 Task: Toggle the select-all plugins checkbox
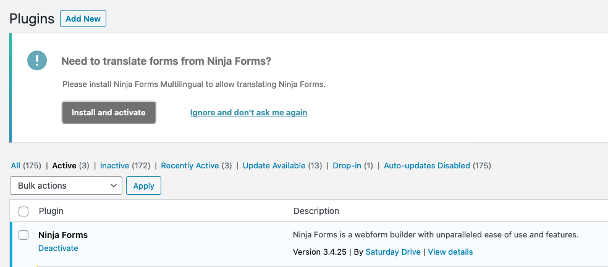pyautogui.click(x=23, y=212)
